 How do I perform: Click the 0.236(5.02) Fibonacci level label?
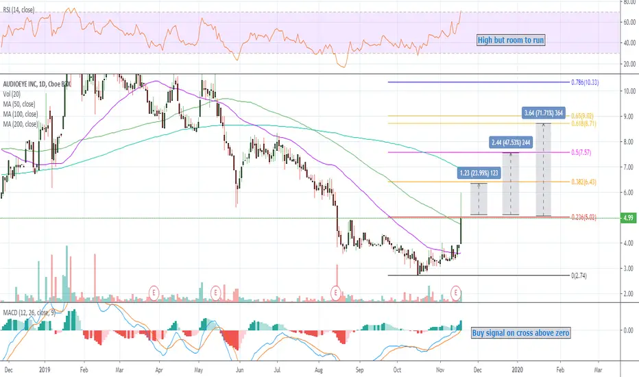583,217
